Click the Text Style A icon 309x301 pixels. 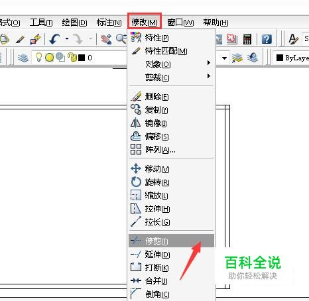[293, 39]
